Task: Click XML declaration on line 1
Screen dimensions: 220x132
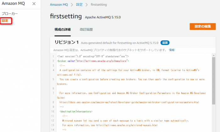Action: pos(93,56)
